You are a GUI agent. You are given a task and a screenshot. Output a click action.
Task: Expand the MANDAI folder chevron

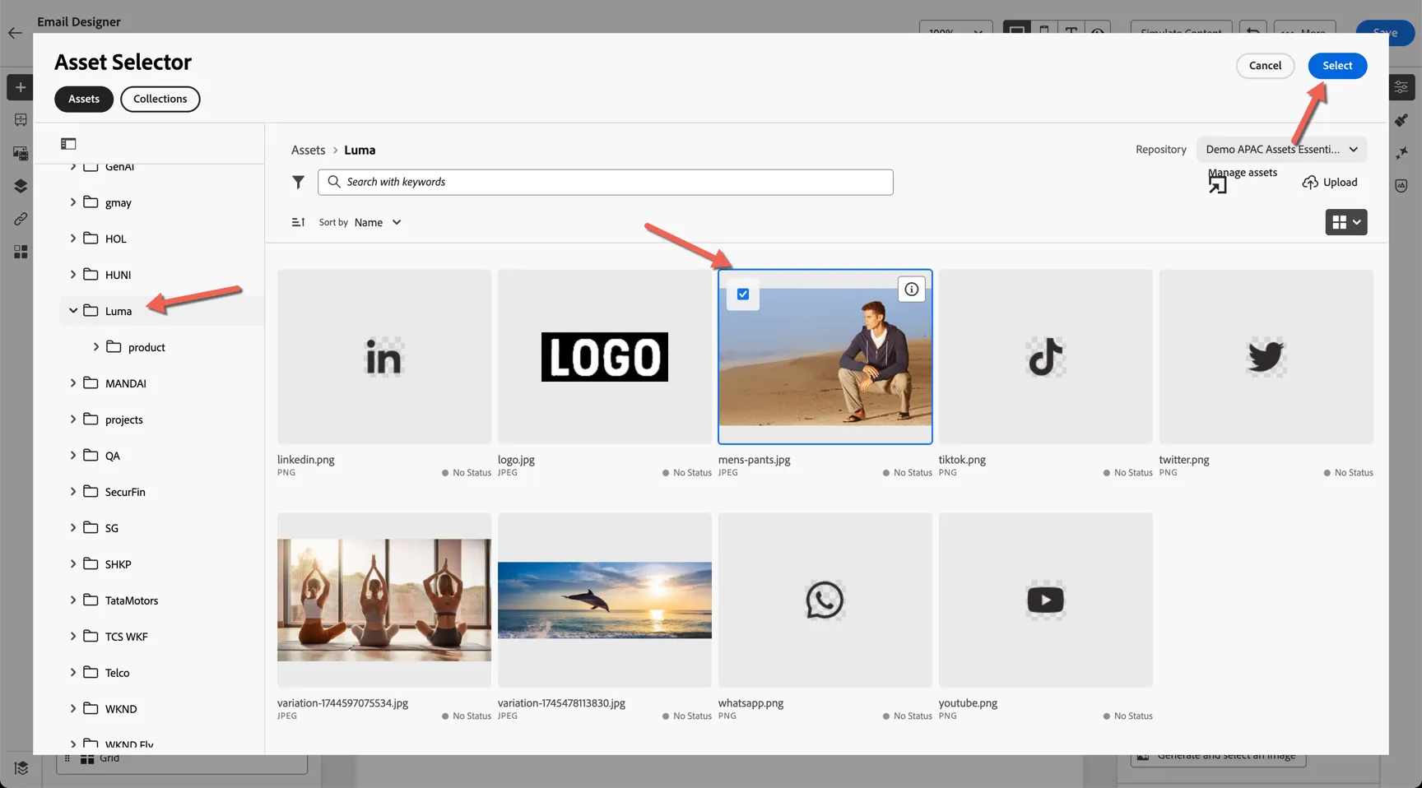(x=73, y=383)
